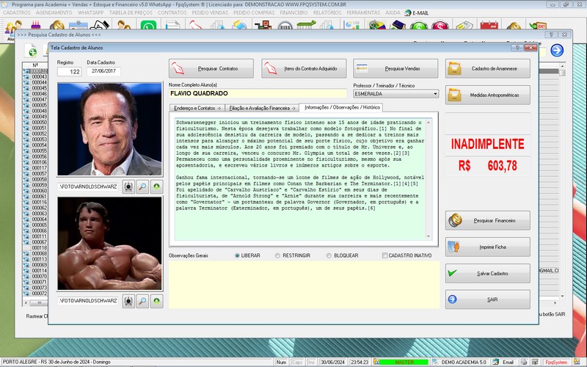The height and width of the screenshot is (367, 587).
Task: Click the top photo file path field
Action: 88,186
